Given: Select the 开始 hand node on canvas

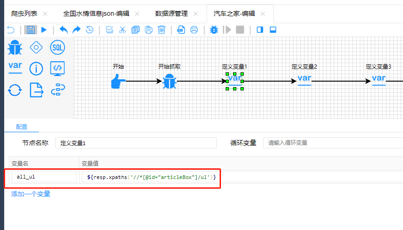Looking at the screenshot, I should (x=118, y=81).
